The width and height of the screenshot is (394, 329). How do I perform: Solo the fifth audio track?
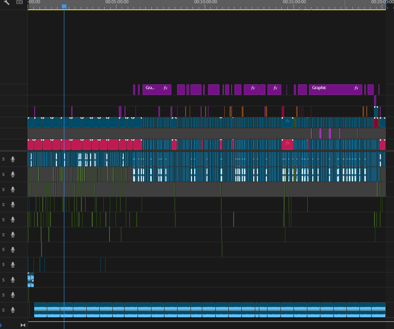click(x=4, y=219)
